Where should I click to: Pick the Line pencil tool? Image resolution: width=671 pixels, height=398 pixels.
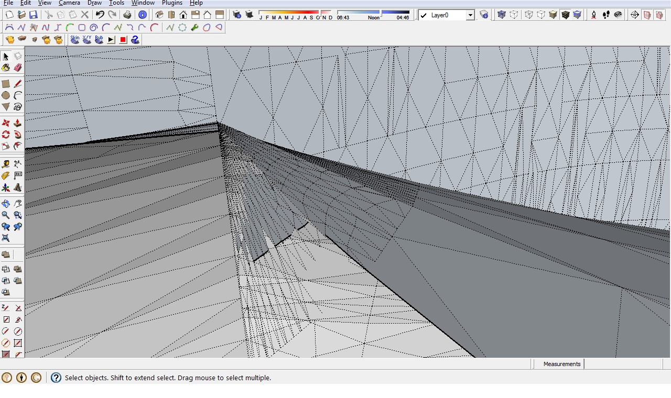point(18,84)
